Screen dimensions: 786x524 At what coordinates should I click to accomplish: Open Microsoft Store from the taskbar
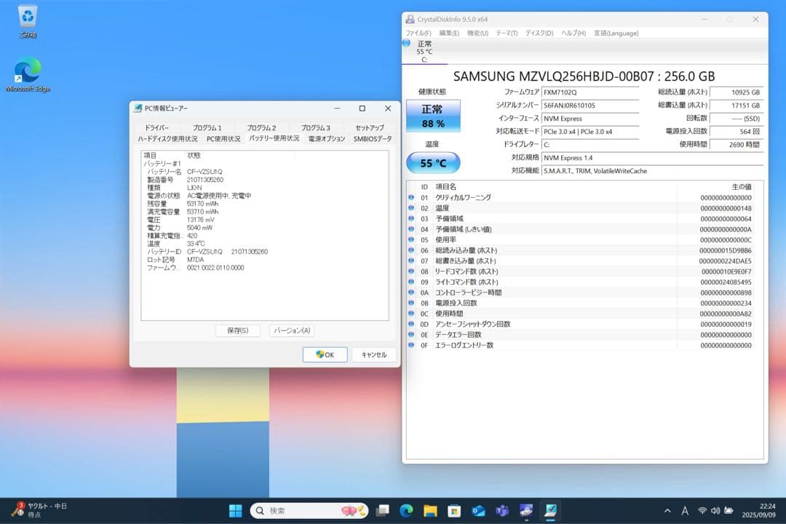point(454,510)
